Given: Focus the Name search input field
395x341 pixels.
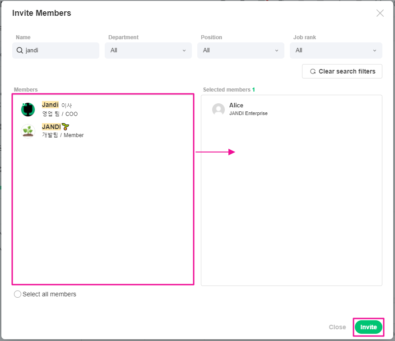Looking at the screenshot, I should (56, 51).
